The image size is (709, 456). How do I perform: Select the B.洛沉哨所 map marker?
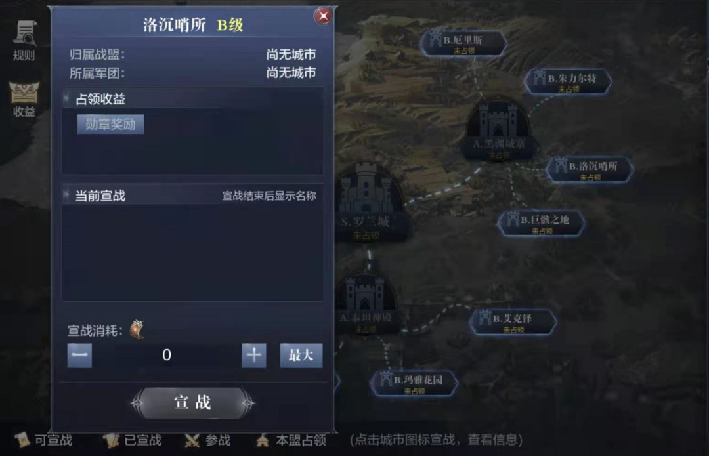click(590, 169)
